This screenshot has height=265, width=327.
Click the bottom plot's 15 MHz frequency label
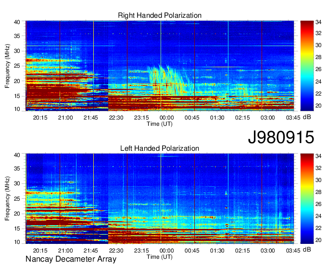[x=17, y=229]
